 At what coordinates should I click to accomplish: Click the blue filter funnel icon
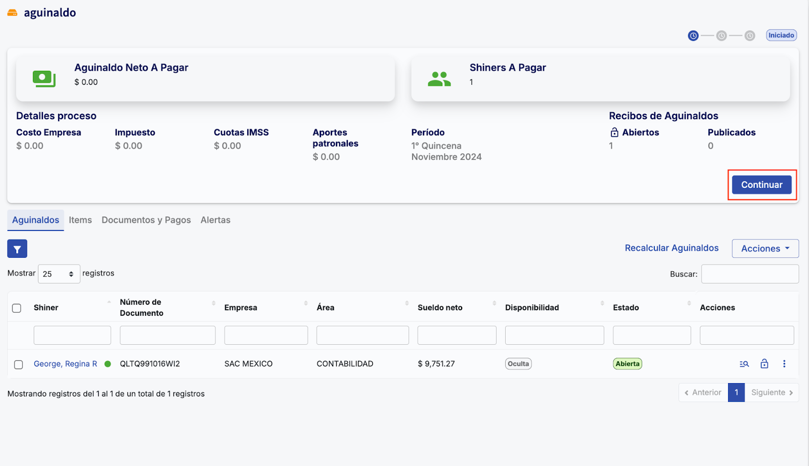pos(17,249)
